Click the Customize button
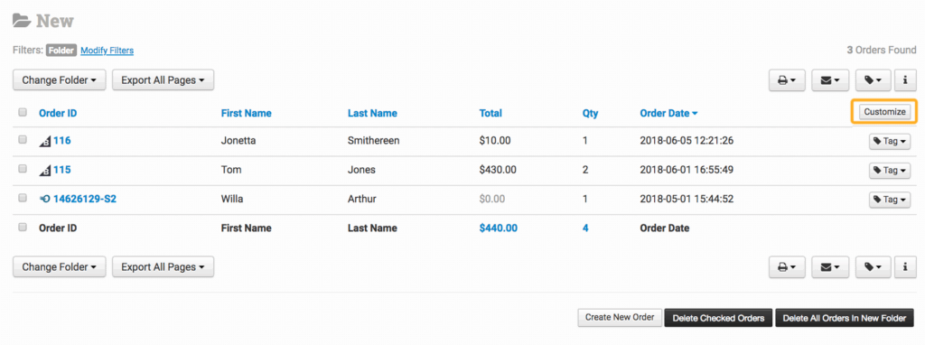The image size is (925, 345). point(884,111)
